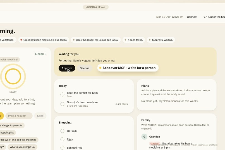Click the Family card heading
This screenshot has width=225, height=150.
coord(146,120)
